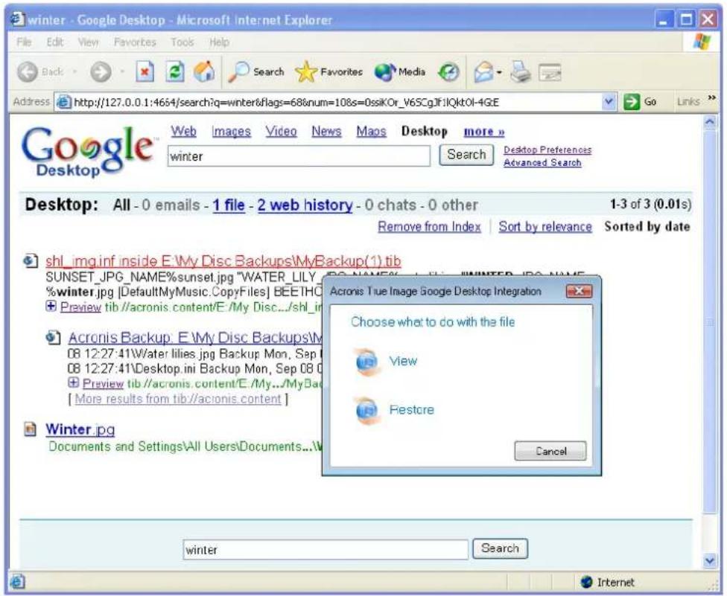Switch to the News search tab

(x=326, y=132)
